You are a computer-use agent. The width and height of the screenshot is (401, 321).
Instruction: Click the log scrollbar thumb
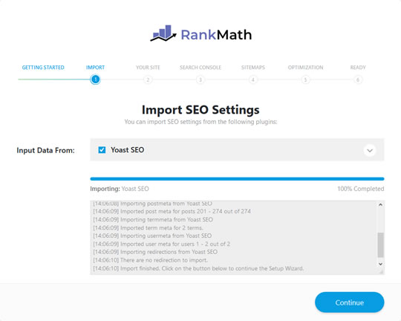[x=380, y=245]
